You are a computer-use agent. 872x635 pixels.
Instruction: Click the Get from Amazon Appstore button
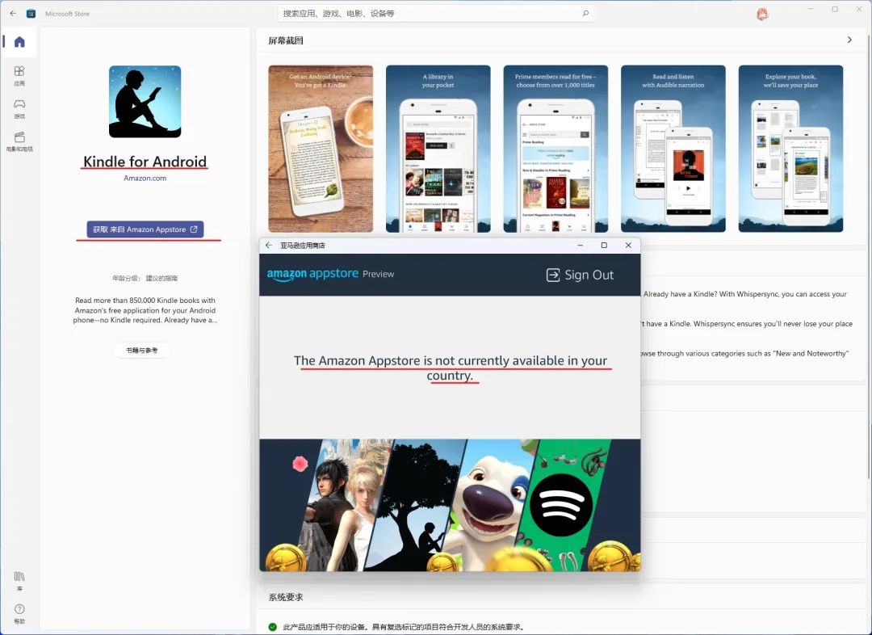point(145,229)
